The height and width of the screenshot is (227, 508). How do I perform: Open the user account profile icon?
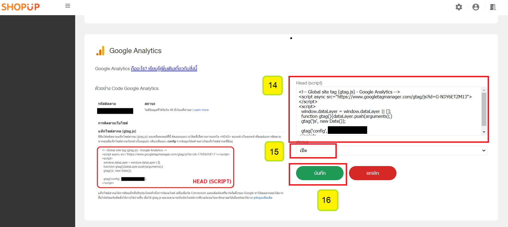[x=476, y=7]
